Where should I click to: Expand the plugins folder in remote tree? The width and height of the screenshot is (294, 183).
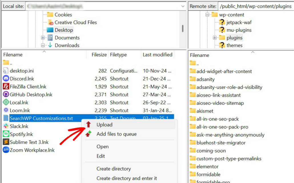214,37
